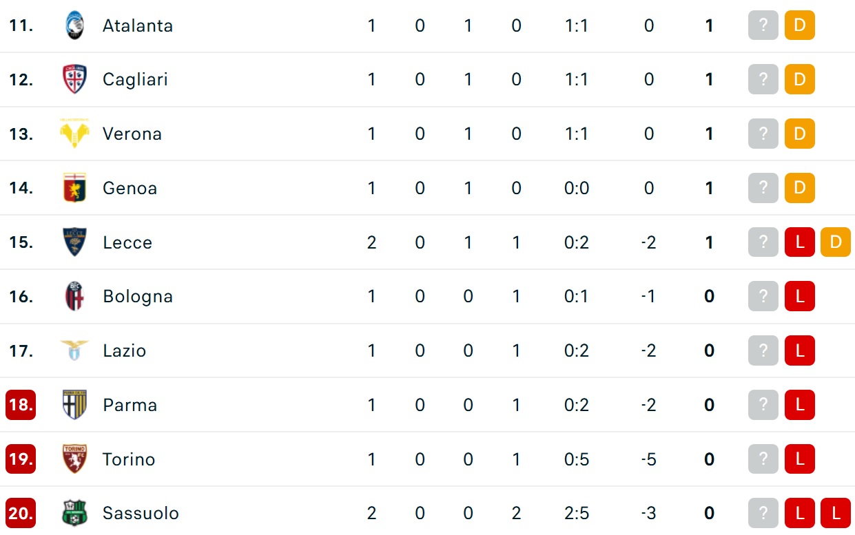Click the red rank 18 relegation marker
The image size is (855, 535).
point(21,405)
